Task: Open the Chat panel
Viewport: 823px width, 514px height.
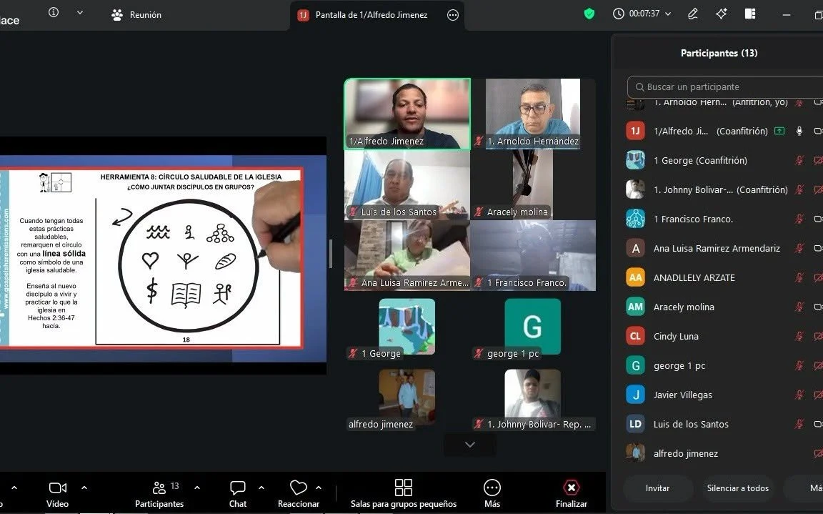Action: 238,493
